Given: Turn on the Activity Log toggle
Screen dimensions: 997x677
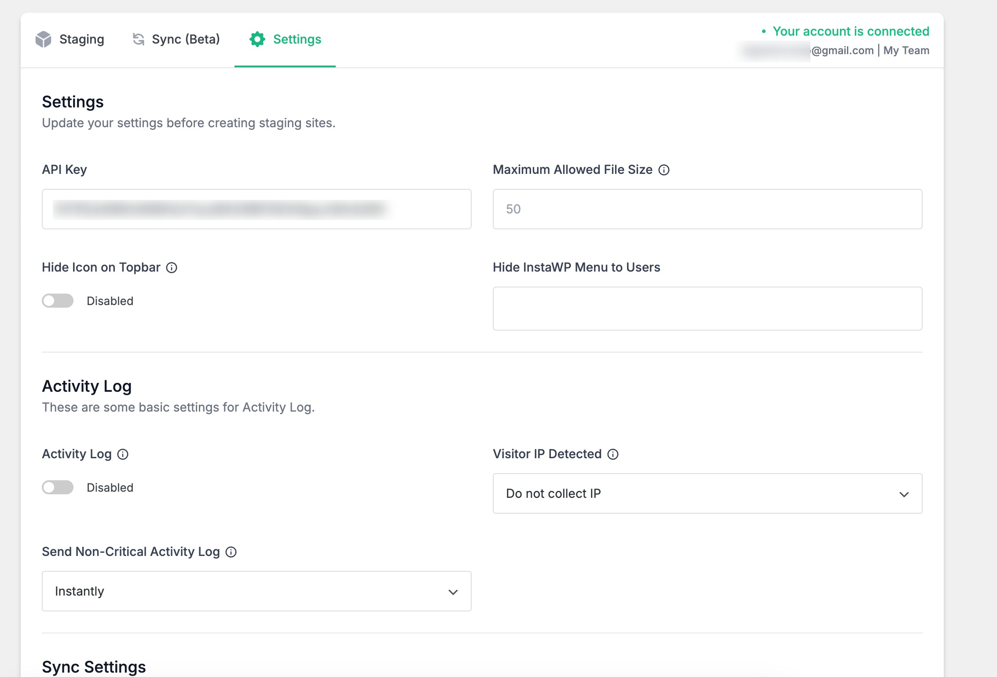Looking at the screenshot, I should 58,488.
